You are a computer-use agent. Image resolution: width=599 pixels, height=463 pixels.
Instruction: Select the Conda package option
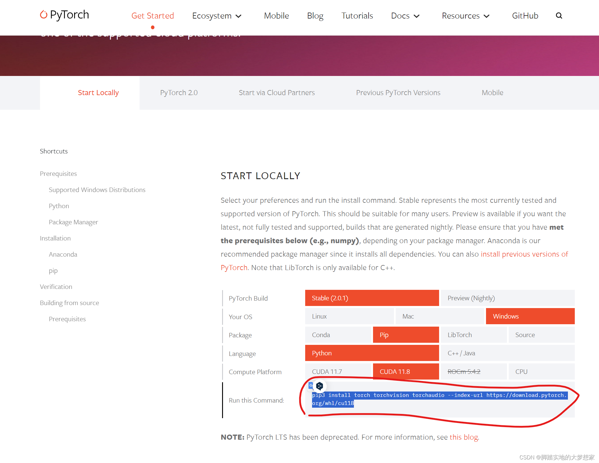[x=338, y=335]
